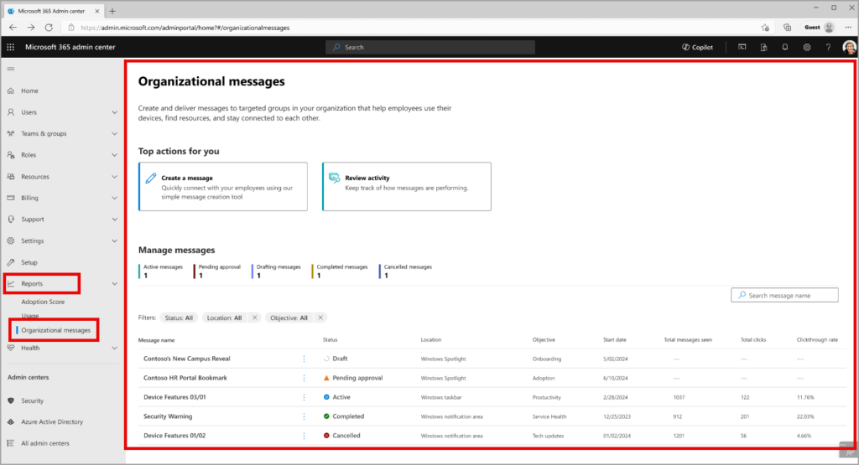Open Azure Active Directory admin center
Image resolution: width=859 pixels, height=465 pixels.
click(52, 421)
